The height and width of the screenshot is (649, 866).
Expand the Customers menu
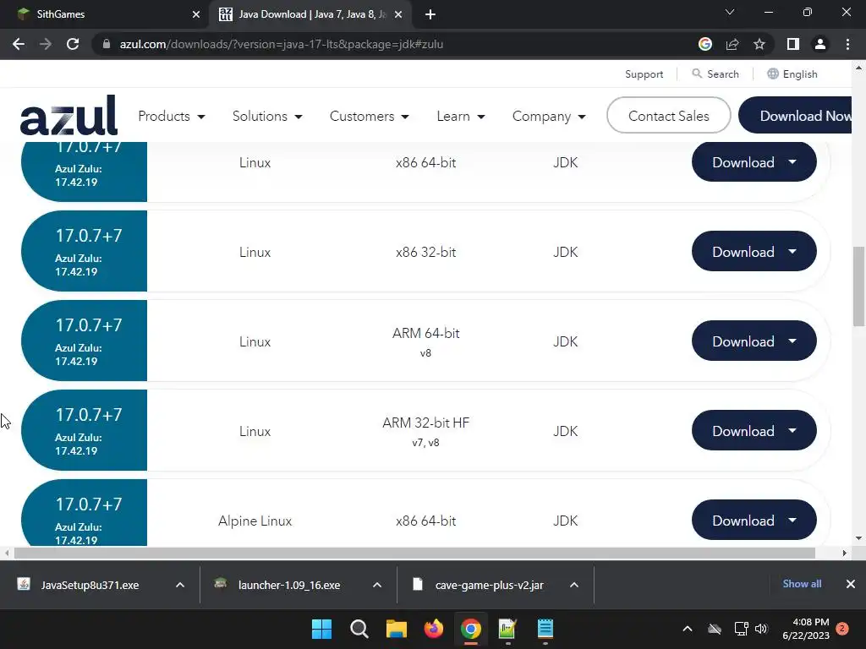[x=369, y=116]
